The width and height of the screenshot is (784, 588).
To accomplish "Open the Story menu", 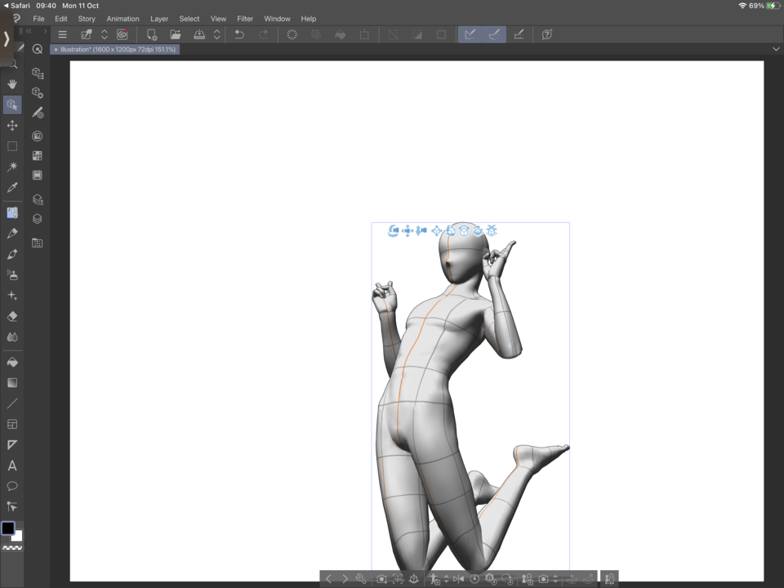I will (x=87, y=19).
